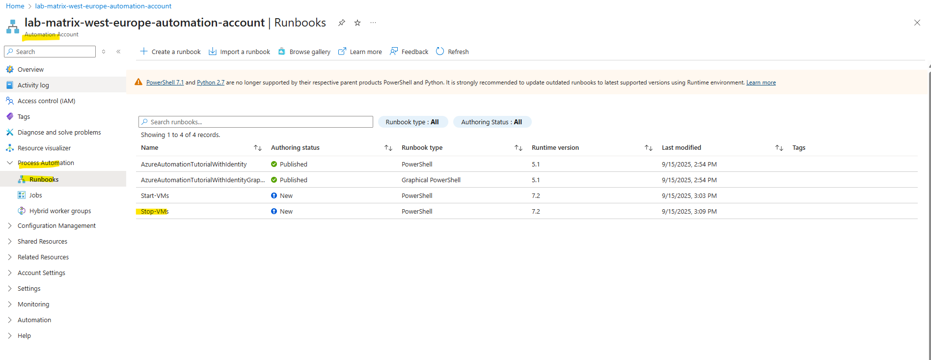Favorite this page with the star icon

[357, 23]
